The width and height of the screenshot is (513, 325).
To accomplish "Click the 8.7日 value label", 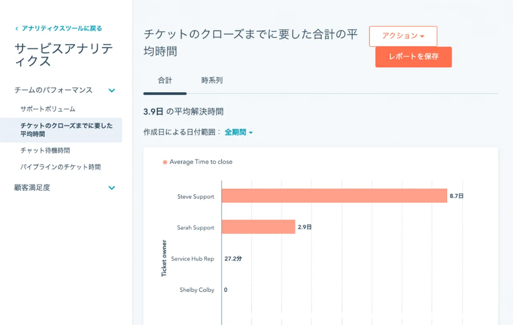I will coord(457,196).
